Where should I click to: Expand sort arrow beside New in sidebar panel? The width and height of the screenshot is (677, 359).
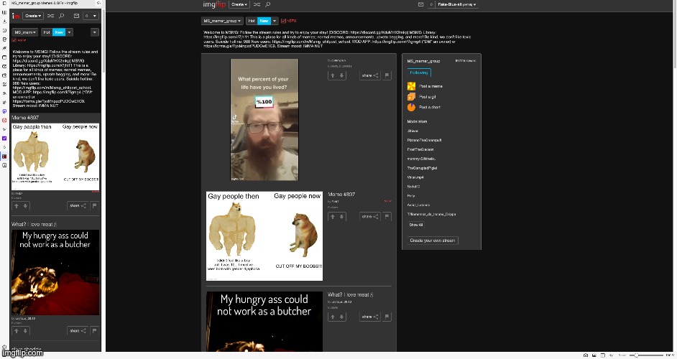pyautogui.click(x=69, y=32)
